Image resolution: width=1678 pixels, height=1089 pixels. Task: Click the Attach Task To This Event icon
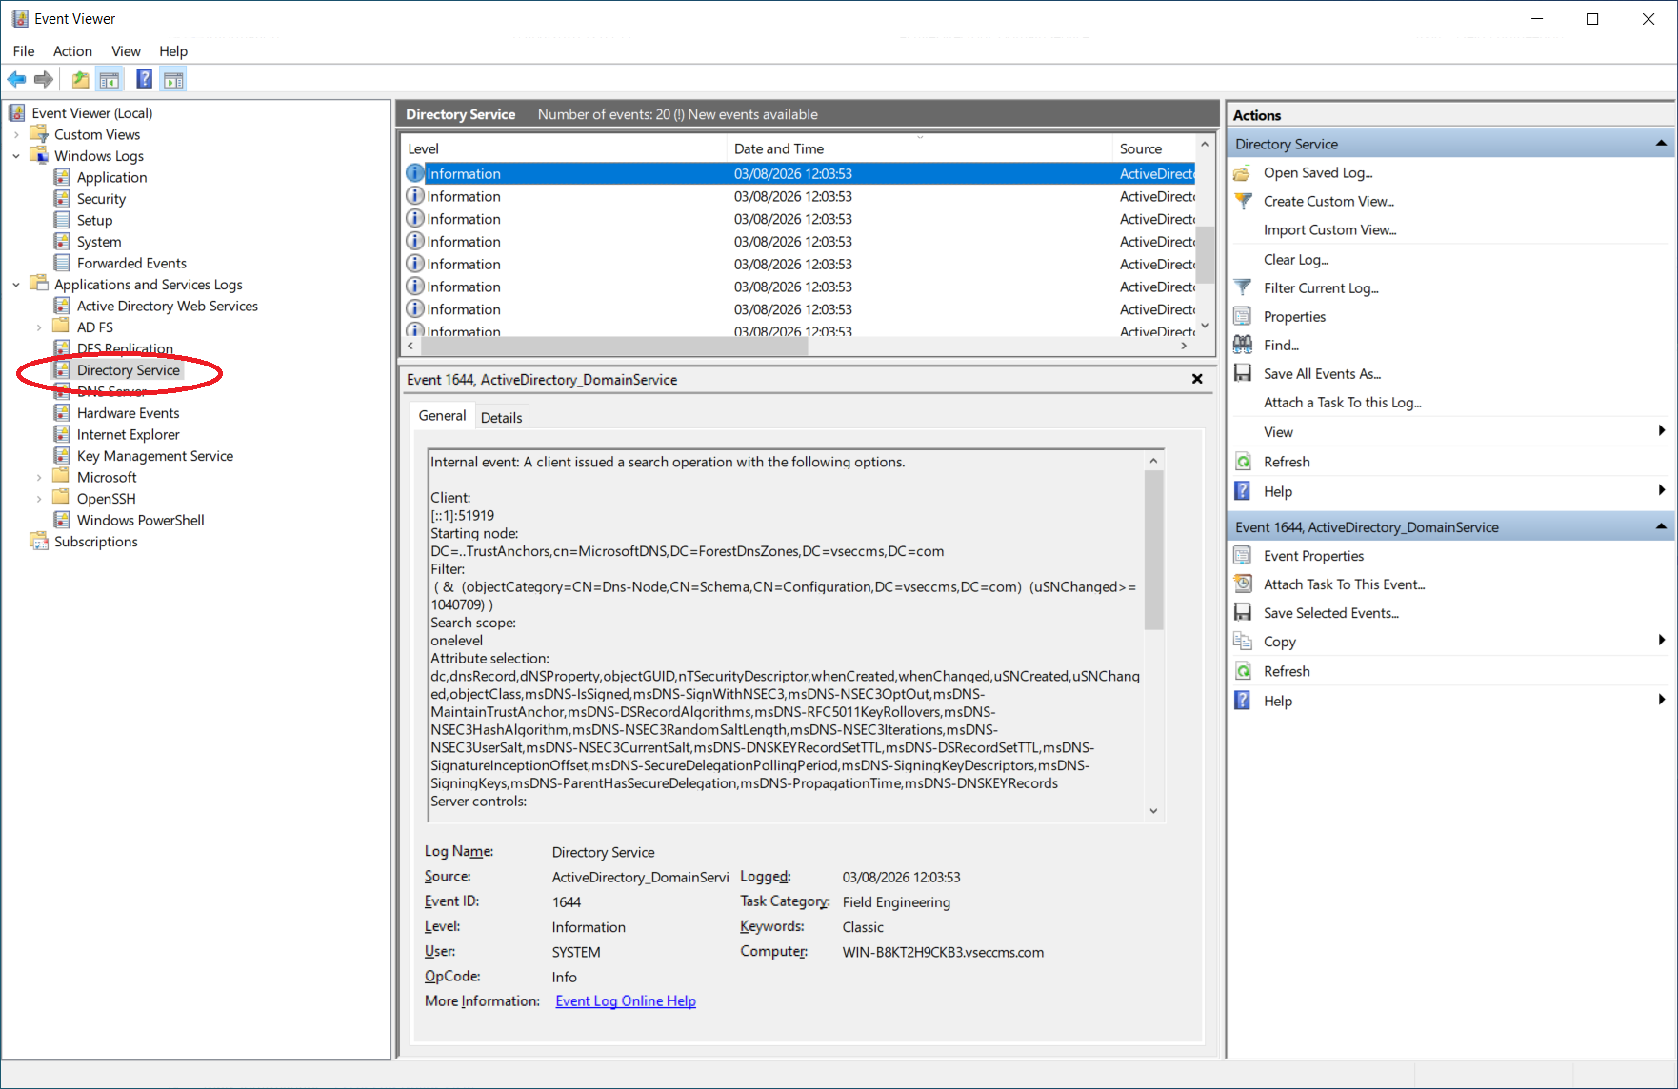pyautogui.click(x=1243, y=584)
